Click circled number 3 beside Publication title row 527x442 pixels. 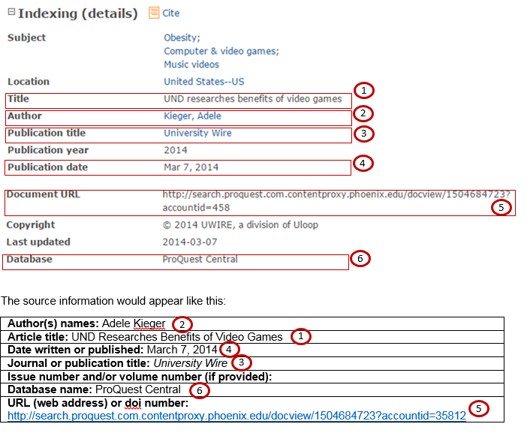[x=363, y=134]
